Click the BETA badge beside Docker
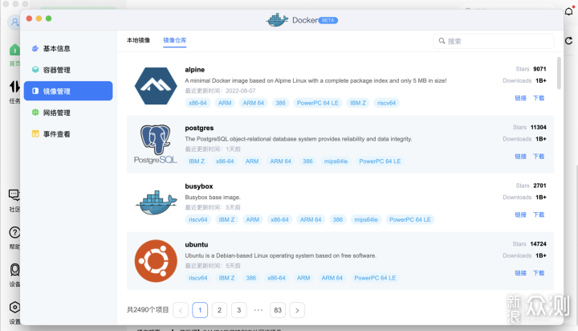 point(328,20)
